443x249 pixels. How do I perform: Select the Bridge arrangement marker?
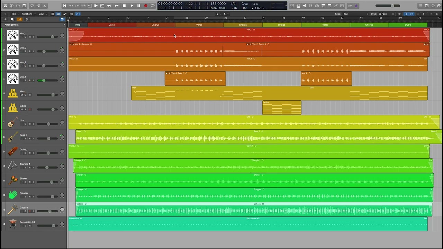(282, 25)
